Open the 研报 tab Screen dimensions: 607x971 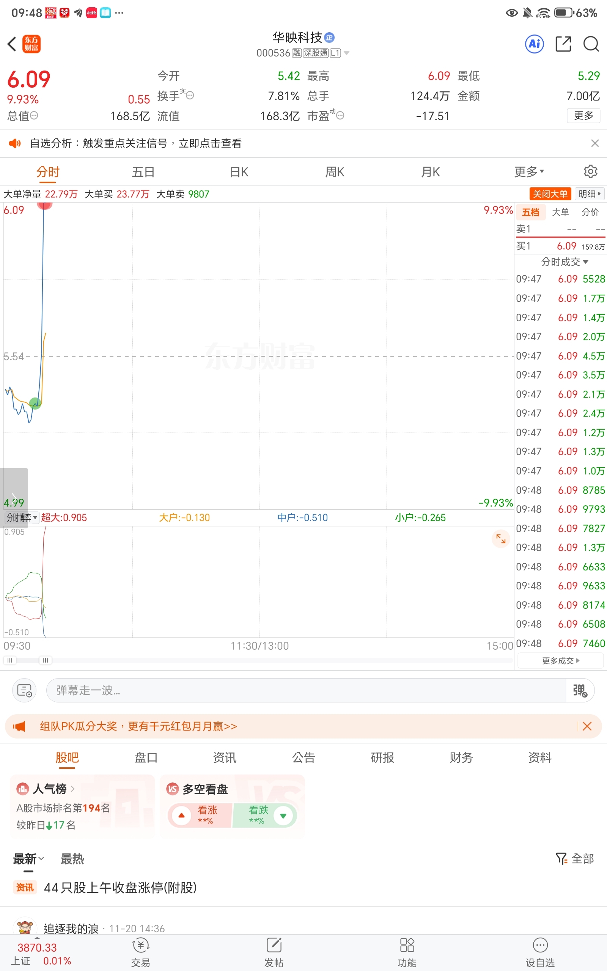[x=382, y=757]
